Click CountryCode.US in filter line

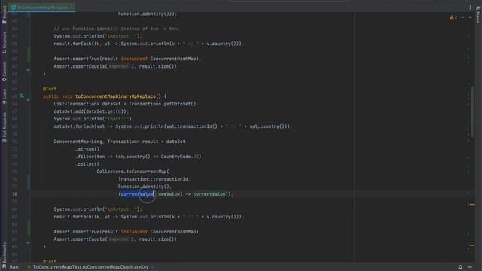pyautogui.click(x=180, y=157)
